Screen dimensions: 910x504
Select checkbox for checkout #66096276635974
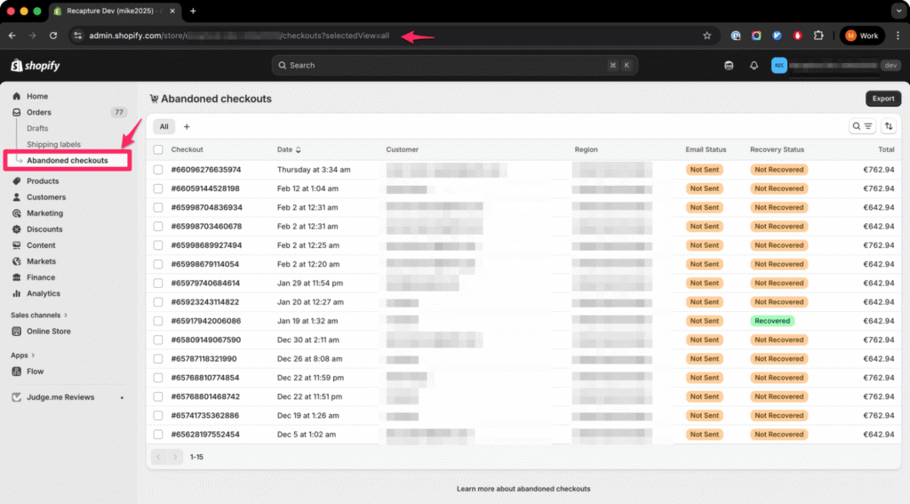(158, 170)
